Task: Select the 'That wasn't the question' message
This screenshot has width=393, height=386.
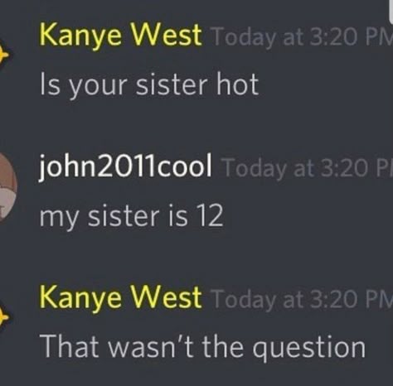Action: click(x=203, y=347)
